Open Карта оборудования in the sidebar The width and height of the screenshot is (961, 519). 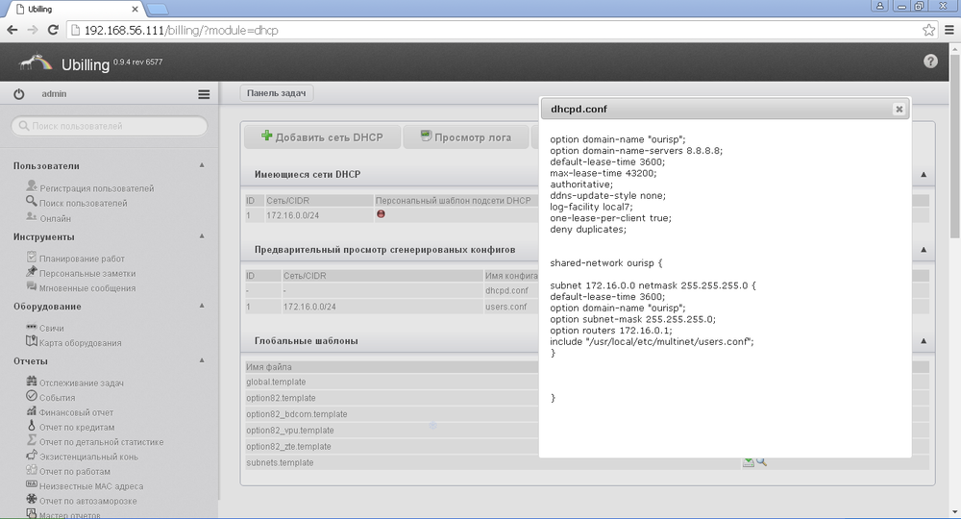(x=80, y=342)
